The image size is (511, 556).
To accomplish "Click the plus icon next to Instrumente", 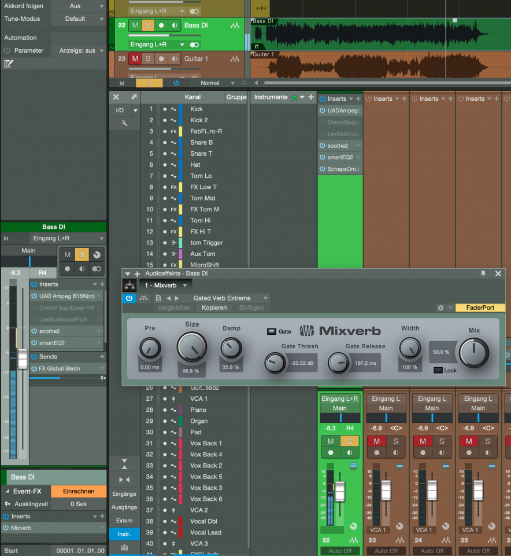I will (311, 97).
